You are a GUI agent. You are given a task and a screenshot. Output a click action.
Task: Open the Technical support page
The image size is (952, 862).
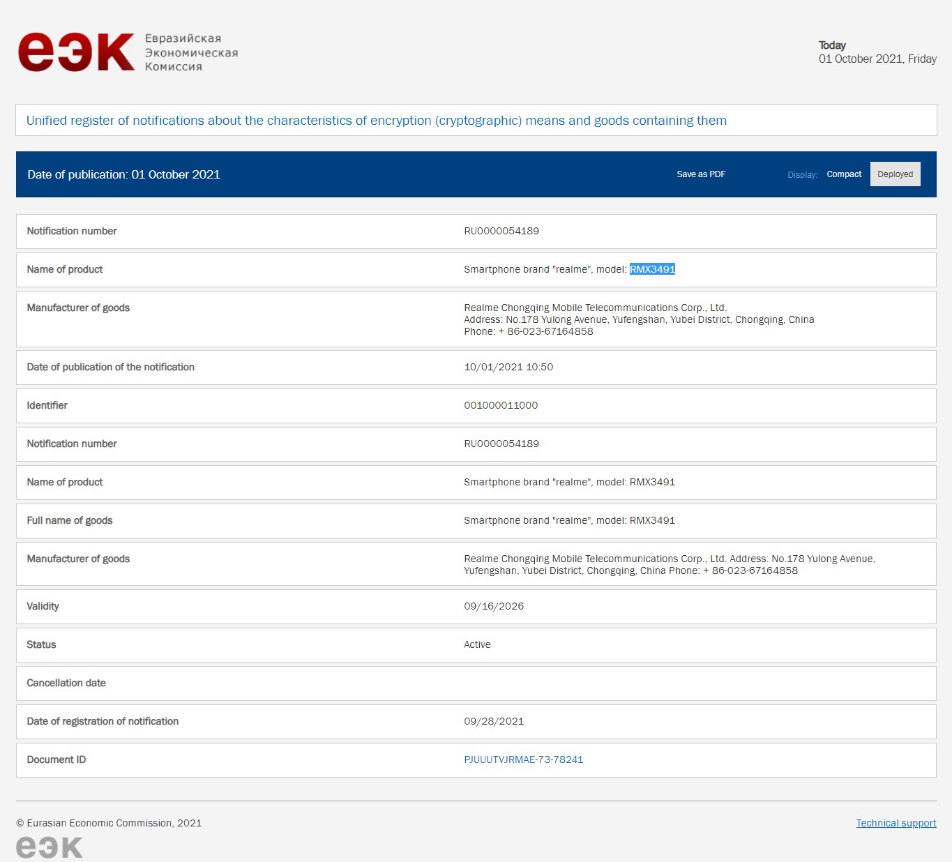(896, 823)
